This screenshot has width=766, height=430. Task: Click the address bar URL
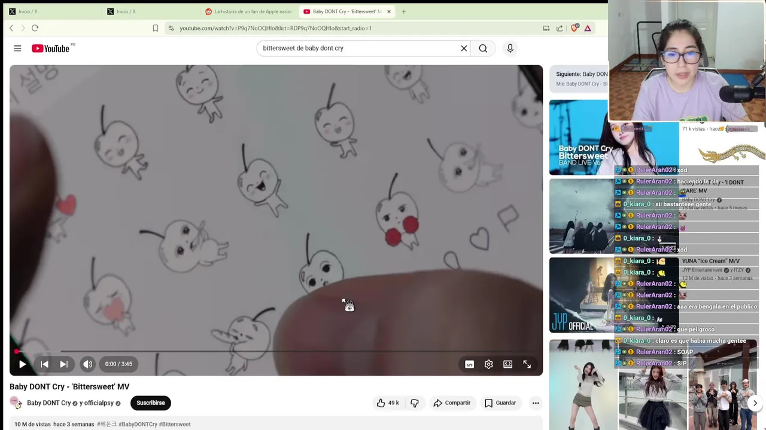(x=275, y=28)
